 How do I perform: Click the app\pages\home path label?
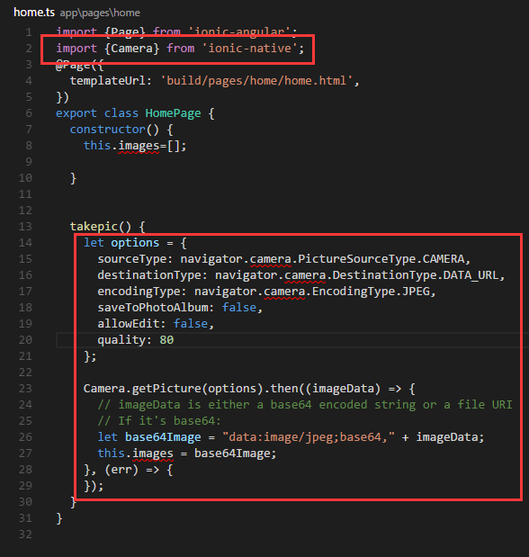100,13
